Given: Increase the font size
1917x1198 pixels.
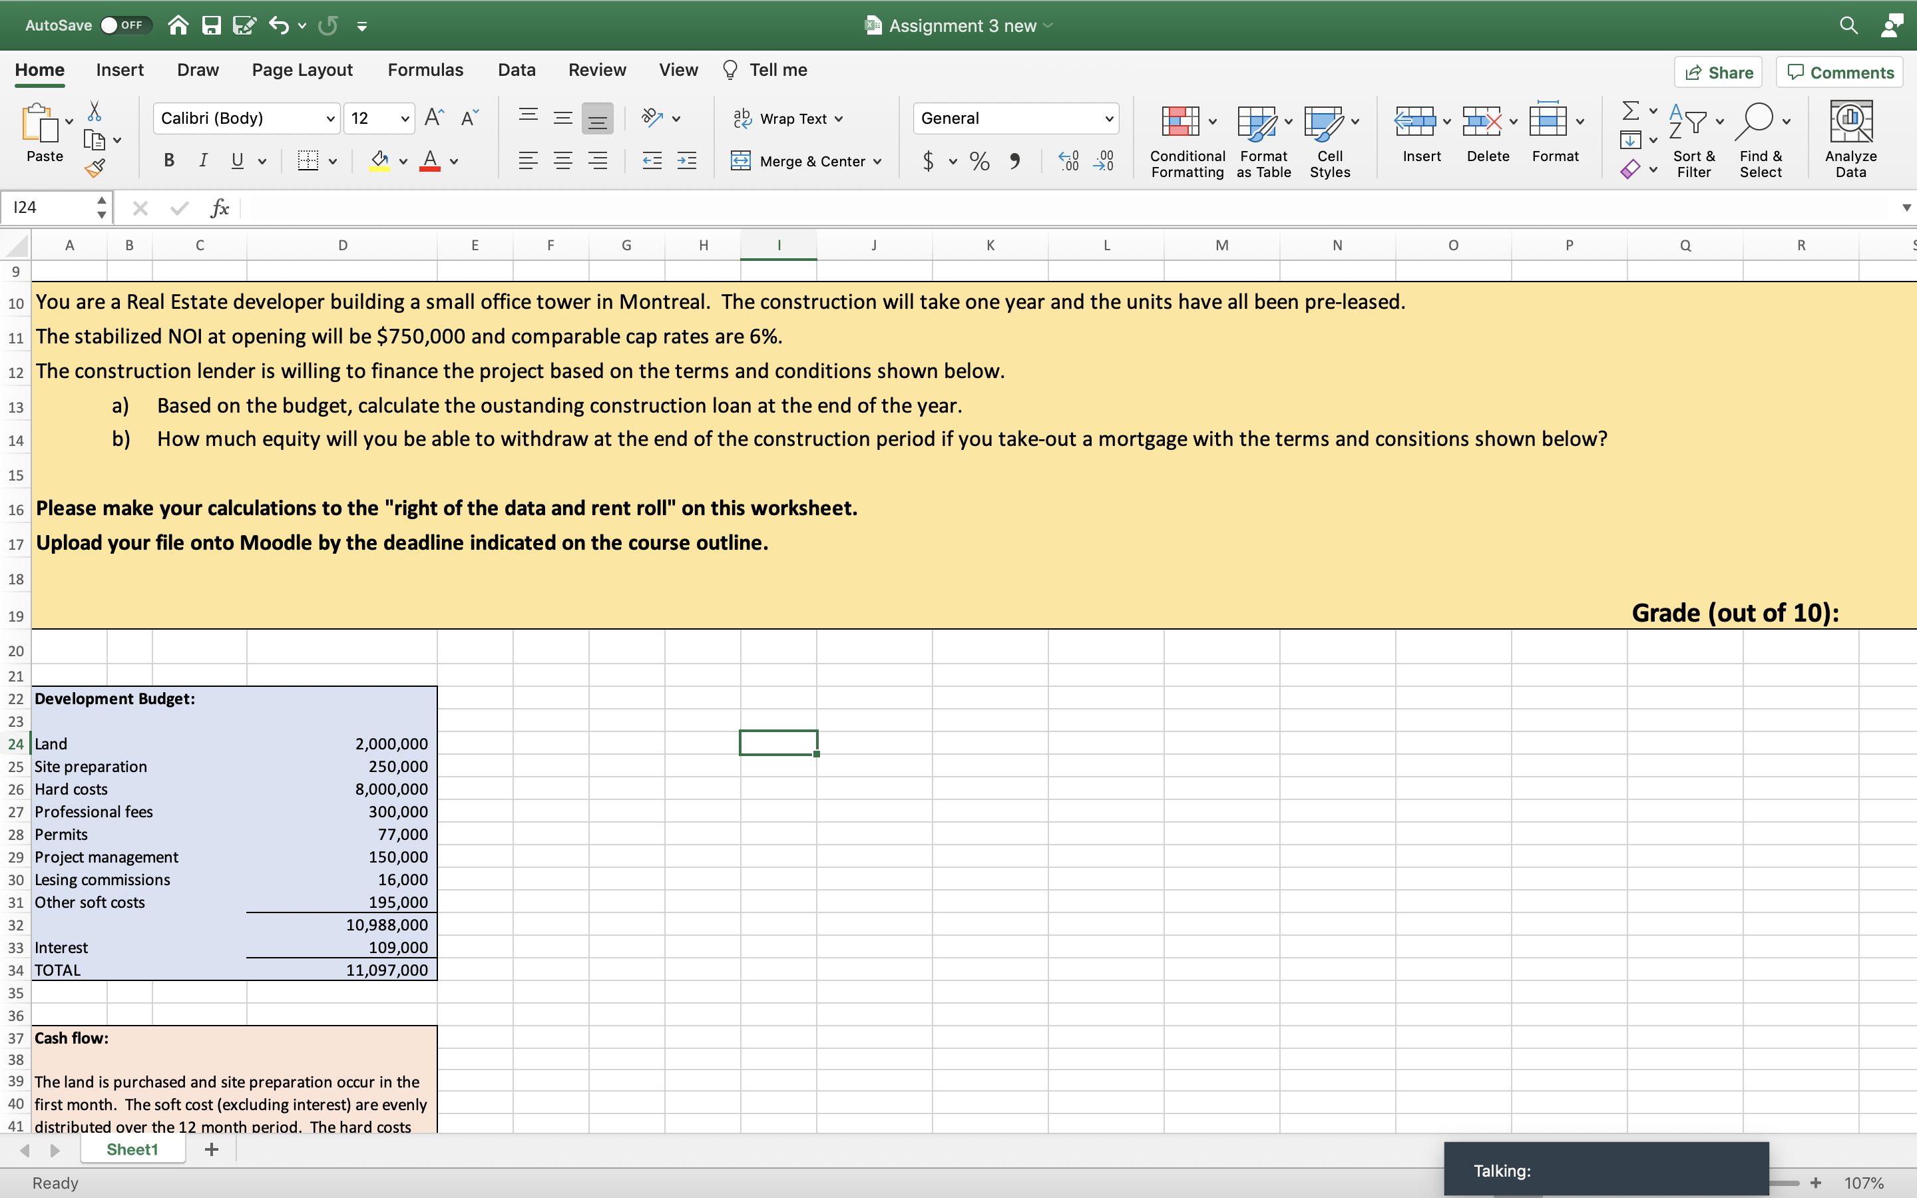Looking at the screenshot, I should (x=433, y=116).
